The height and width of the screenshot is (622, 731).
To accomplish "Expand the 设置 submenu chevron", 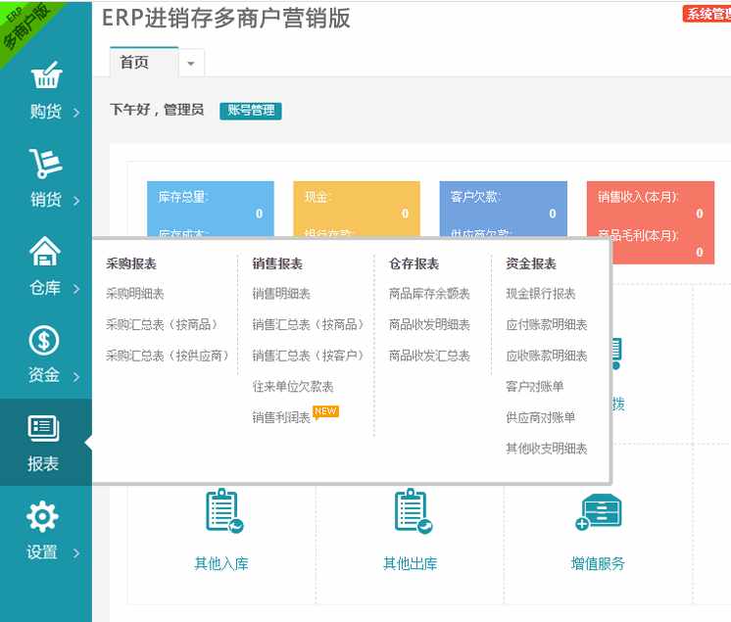I will coord(76,553).
